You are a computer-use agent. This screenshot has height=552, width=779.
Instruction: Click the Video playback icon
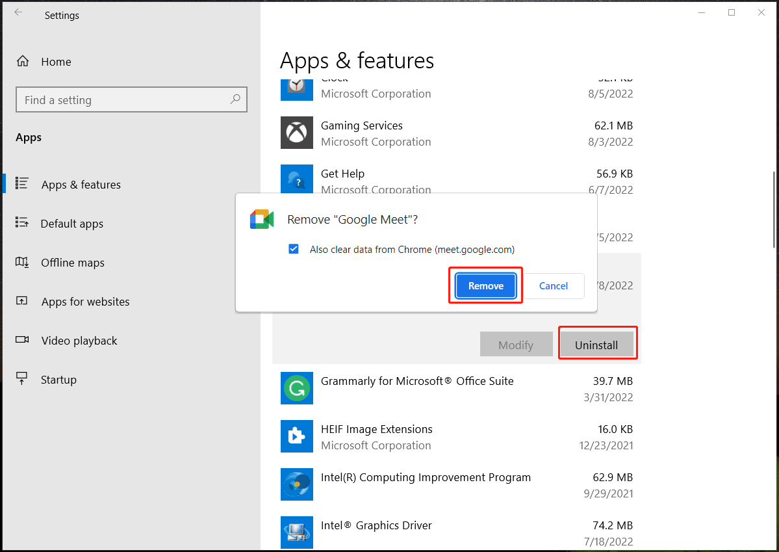coord(22,339)
